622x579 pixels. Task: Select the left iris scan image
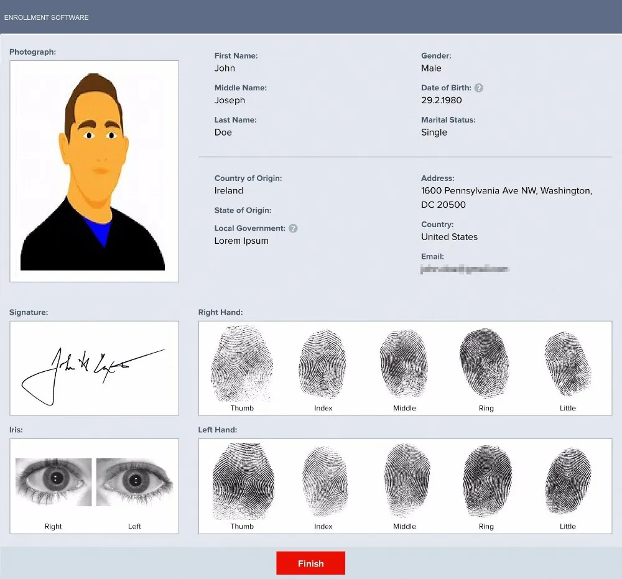(134, 482)
